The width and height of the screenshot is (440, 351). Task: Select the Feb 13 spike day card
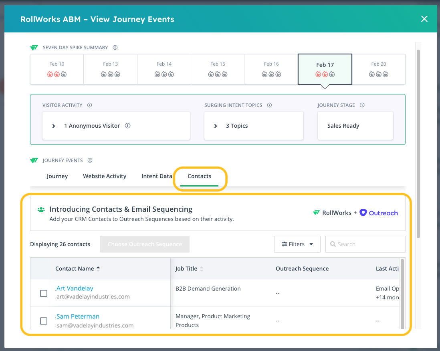tap(111, 69)
